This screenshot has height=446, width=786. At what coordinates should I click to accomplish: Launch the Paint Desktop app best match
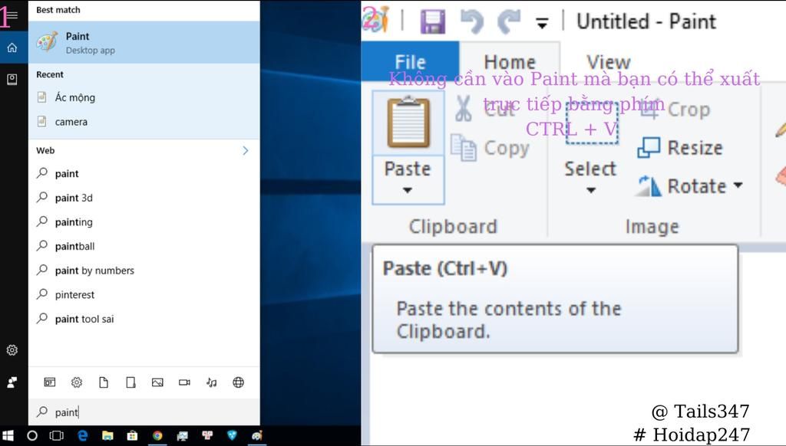click(x=144, y=43)
